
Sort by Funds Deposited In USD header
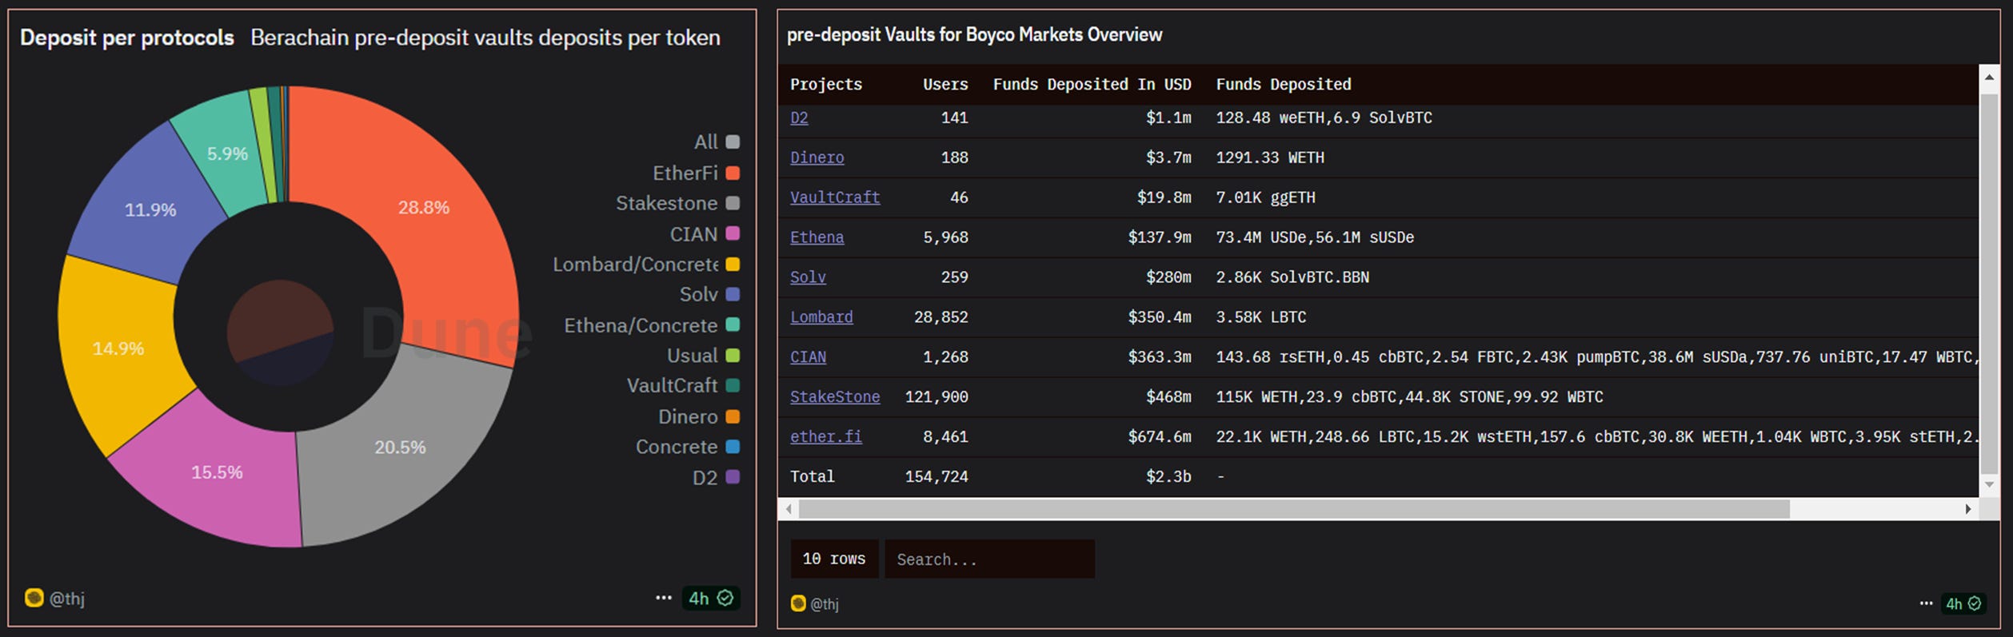(1092, 84)
